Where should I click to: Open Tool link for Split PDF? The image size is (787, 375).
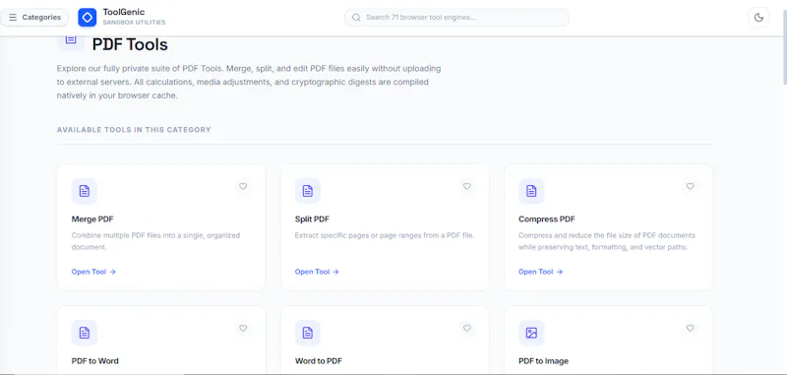pos(317,272)
